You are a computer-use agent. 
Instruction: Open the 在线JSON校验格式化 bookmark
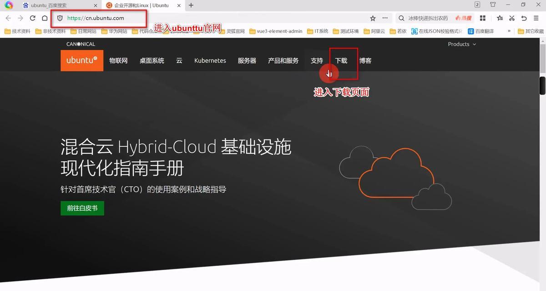pyautogui.click(x=437, y=31)
